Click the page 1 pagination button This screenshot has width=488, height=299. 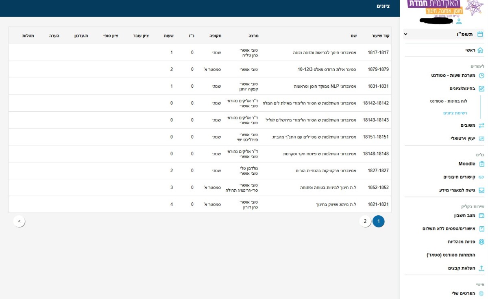tap(378, 221)
